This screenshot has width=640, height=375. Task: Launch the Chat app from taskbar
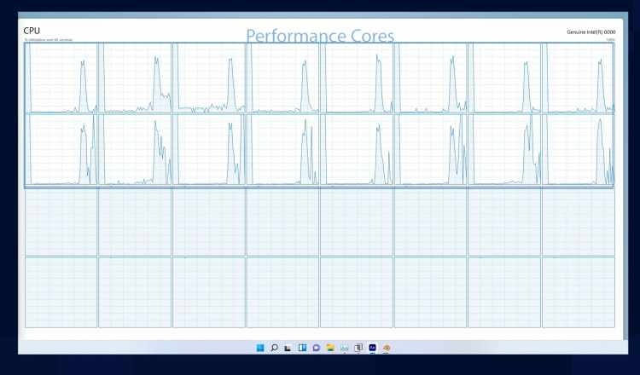coord(316,348)
